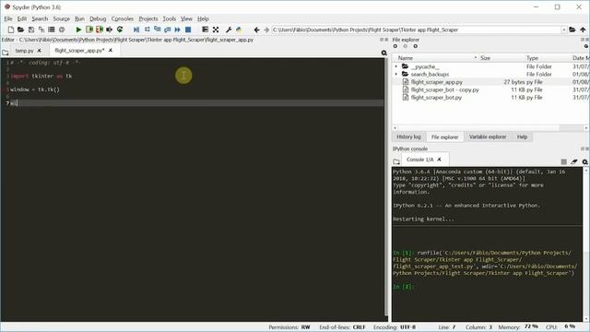Image resolution: width=590 pixels, height=332 pixels.
Task: Open the File menu
Action: [x=8, y=18]
